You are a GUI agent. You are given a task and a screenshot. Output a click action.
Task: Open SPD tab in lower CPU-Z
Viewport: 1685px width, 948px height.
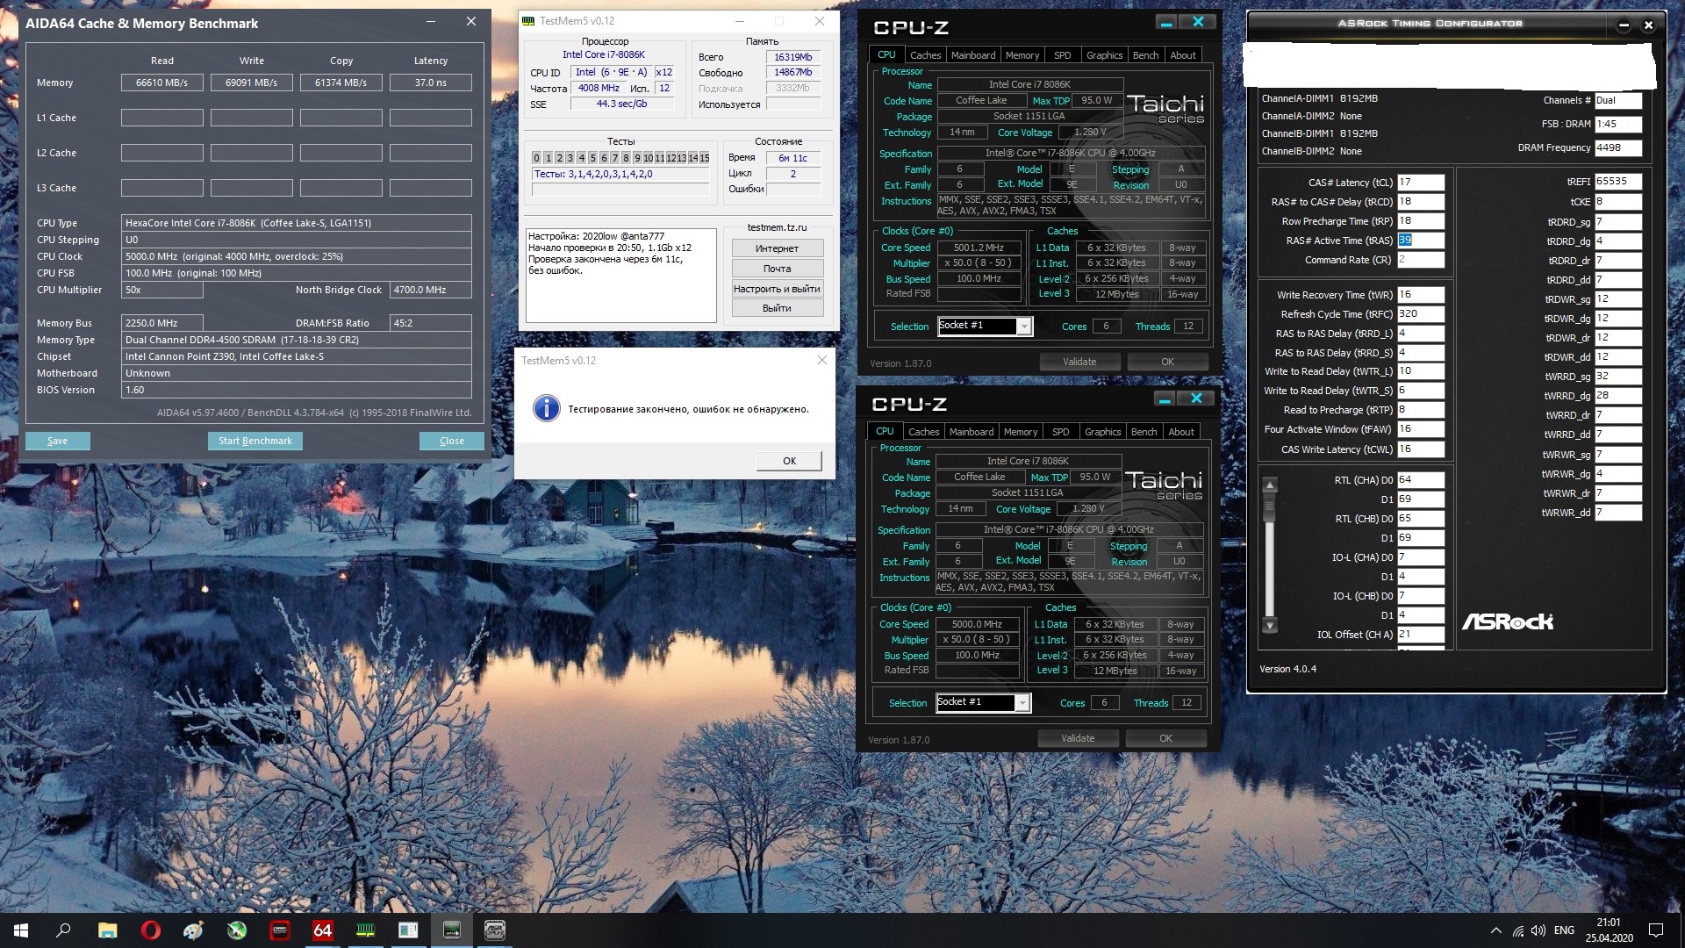tap(1060, 432)
